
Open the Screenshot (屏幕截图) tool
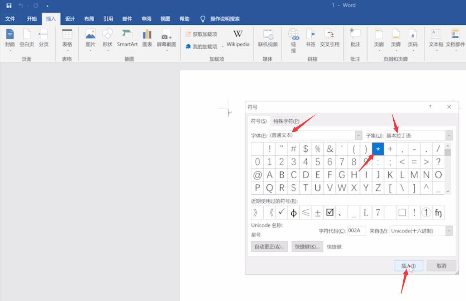167,40
